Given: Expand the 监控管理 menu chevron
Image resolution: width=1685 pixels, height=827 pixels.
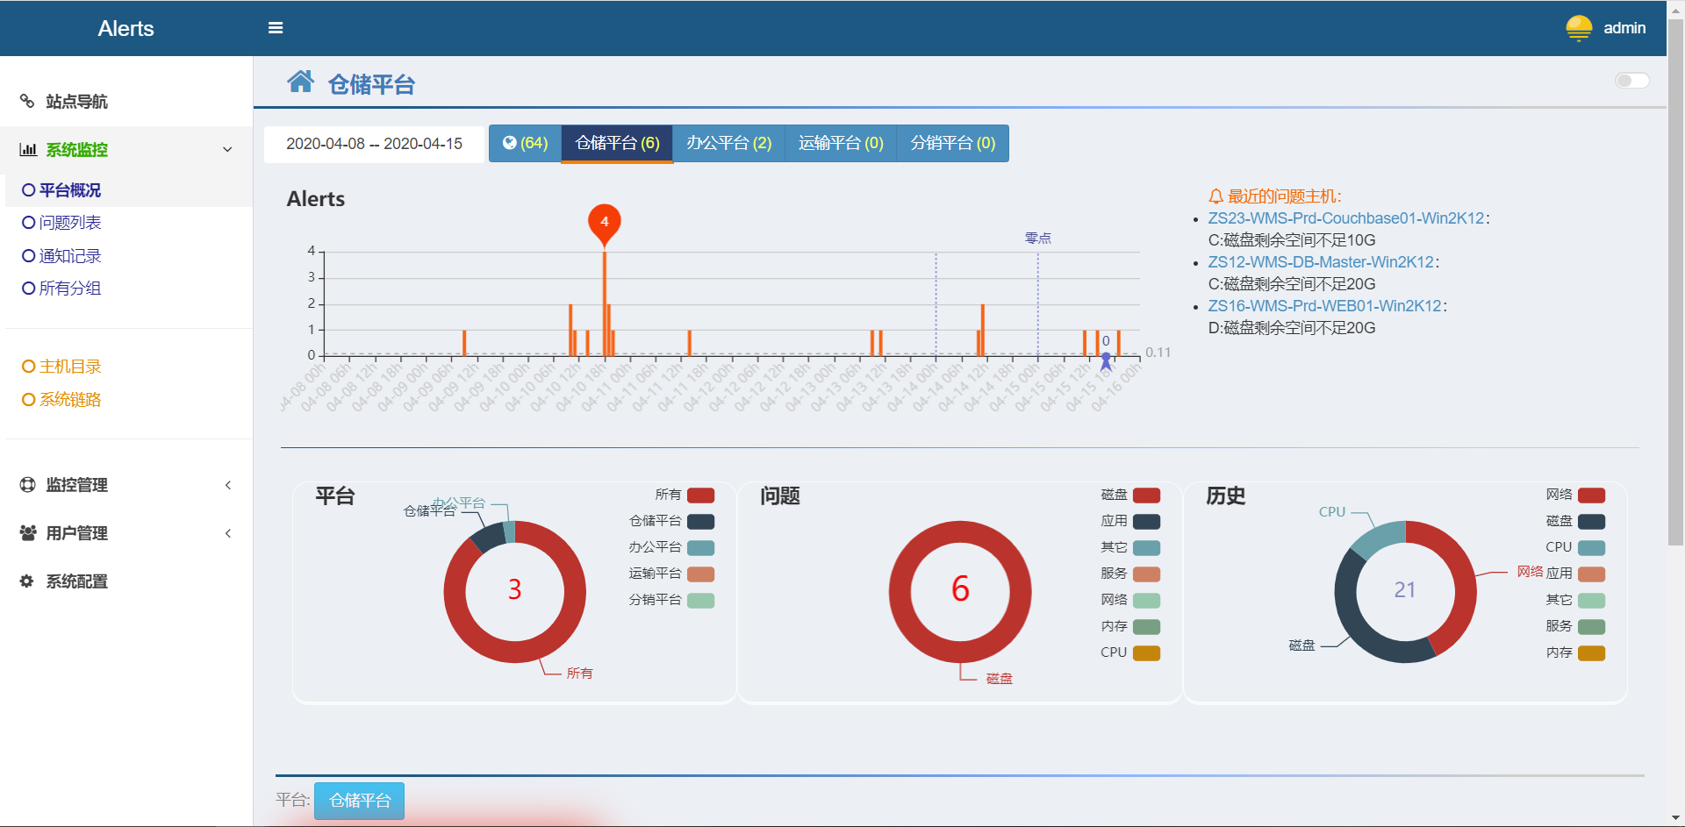Looking at the screenshot, I should point(228,485).
